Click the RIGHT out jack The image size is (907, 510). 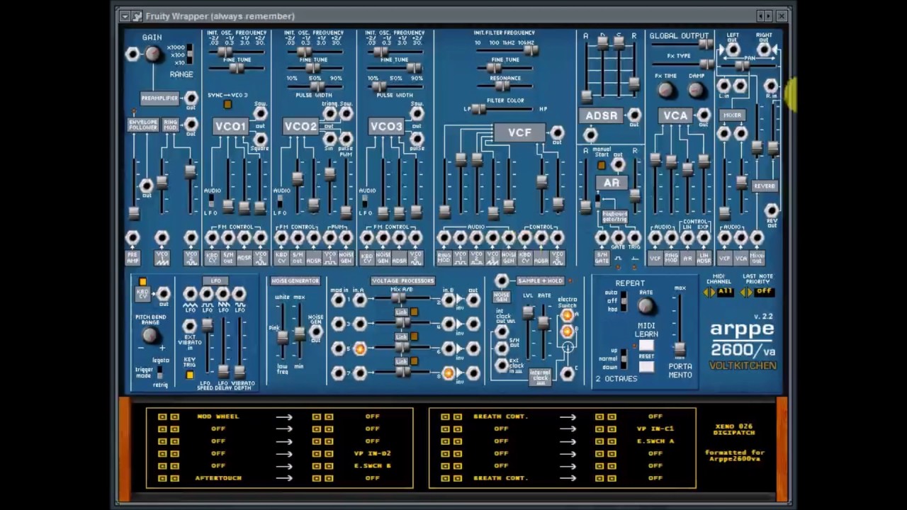pos(764,49)
